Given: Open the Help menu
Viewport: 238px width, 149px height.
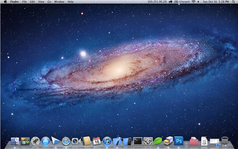Looking at the screenshot, I should coord(70,2).
